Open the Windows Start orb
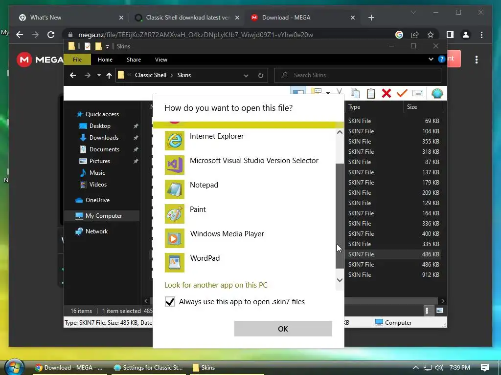The height and width of the screenshot is (375, 501). pos(13,367)
